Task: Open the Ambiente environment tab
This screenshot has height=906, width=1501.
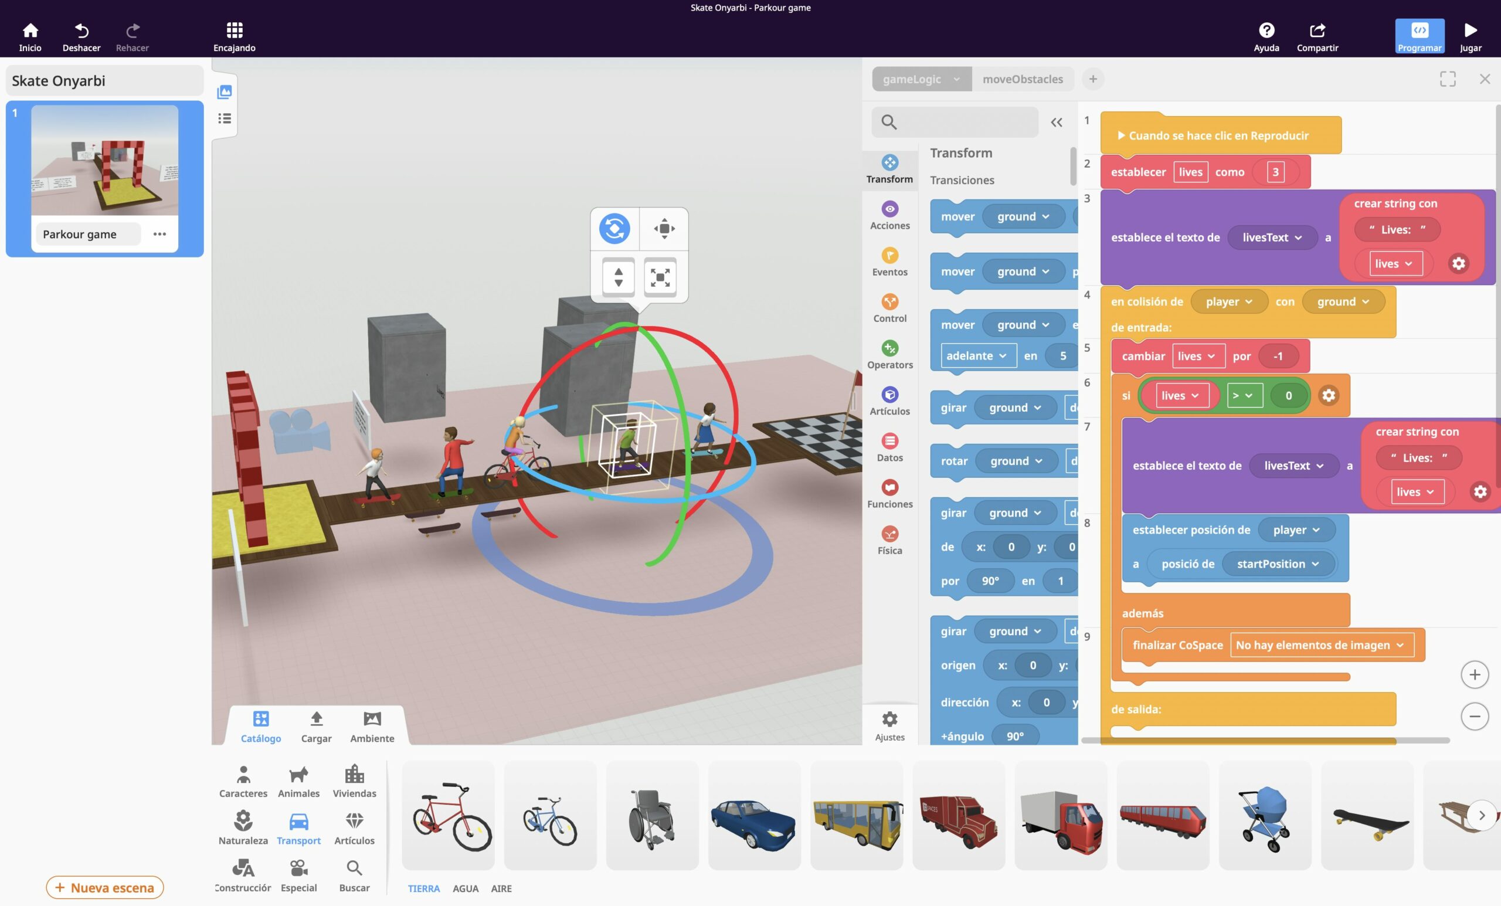Action: [372, 727]
